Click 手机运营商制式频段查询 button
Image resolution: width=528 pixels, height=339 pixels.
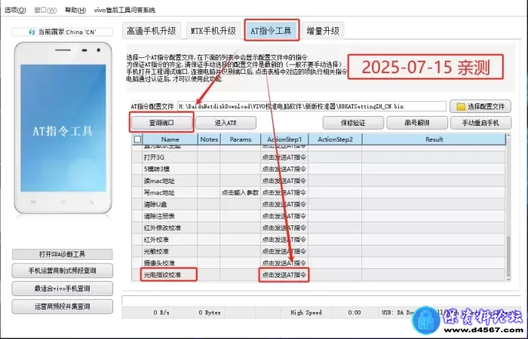pos(63,270)
